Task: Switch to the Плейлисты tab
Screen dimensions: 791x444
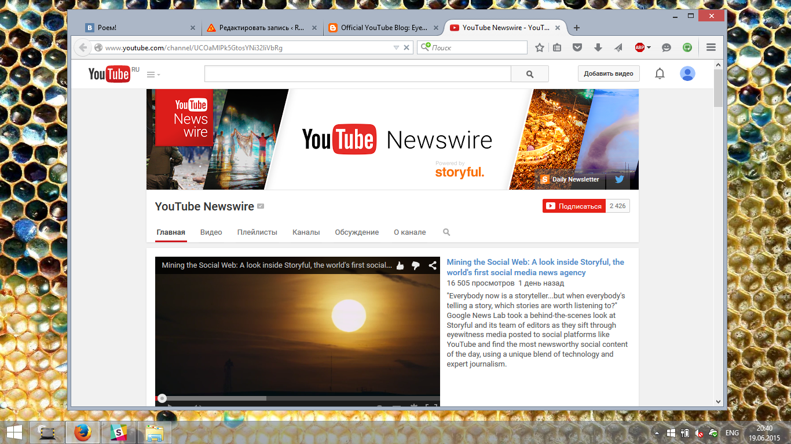Action: pos(257,232)
